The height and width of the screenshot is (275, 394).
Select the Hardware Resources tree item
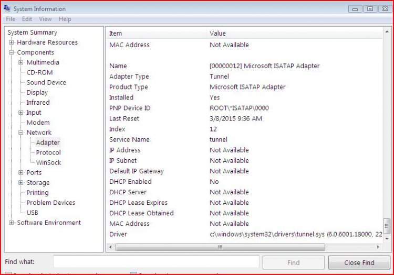[47, 42]
